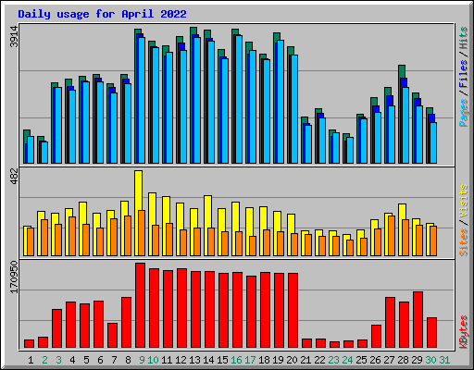The height and width of the screenshot is (370, 474).
Task: Click the Pages legend label
Action: click(463, 113)
